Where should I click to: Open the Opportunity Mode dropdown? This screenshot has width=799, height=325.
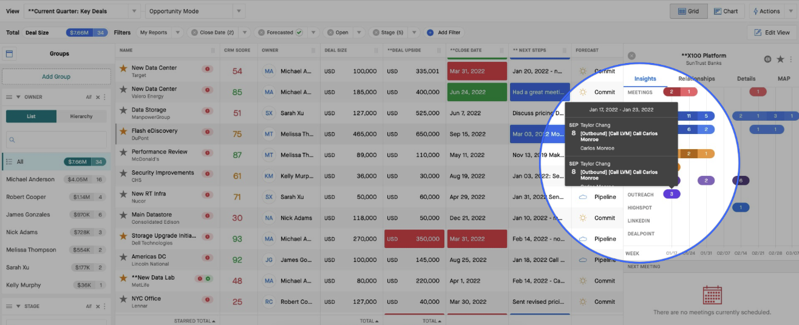pyautogui.click(x=239, y=12)
